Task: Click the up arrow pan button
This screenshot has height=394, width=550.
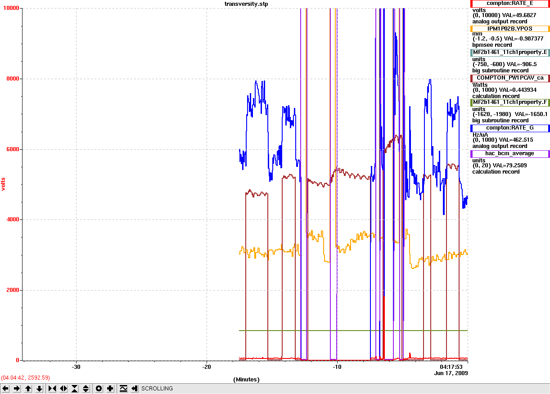Action: tap(28, 389)
